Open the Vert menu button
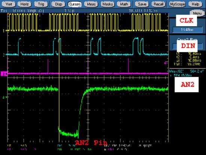The height and width of the screenshot is (155, 206). point(9,4)
